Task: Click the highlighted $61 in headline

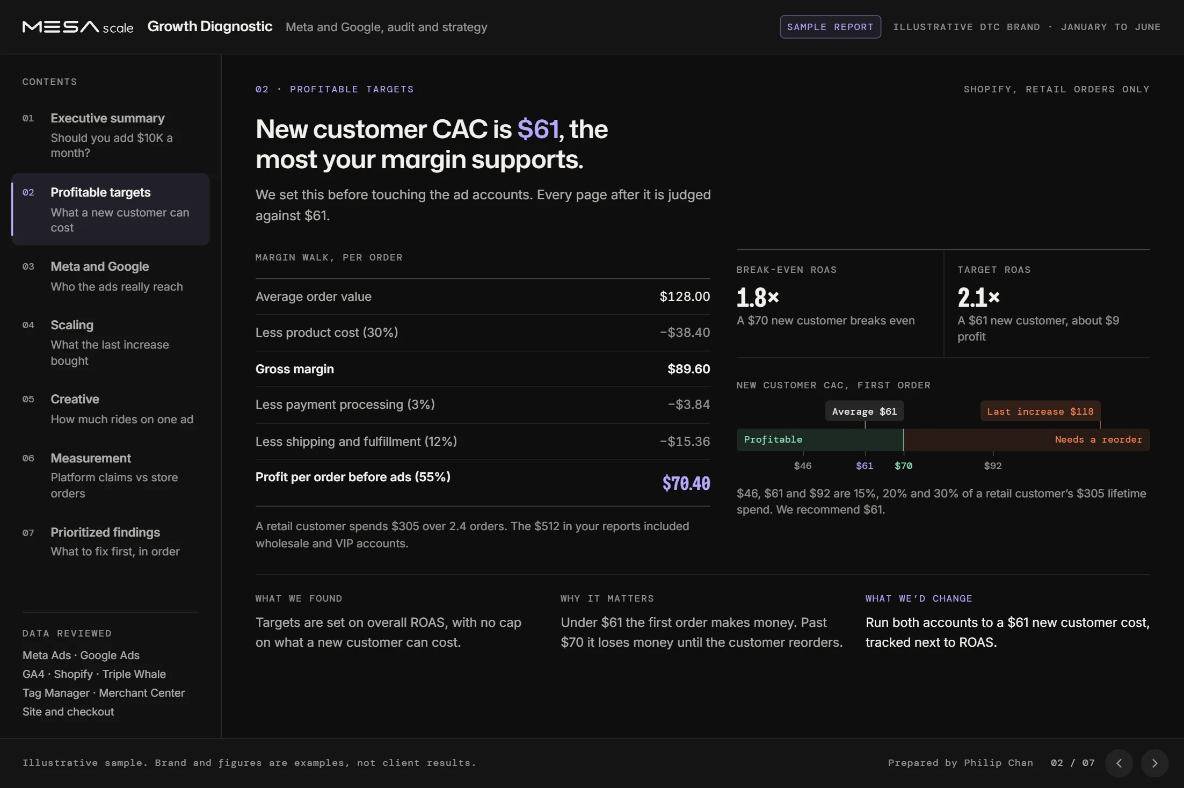Action: pyautogui.click(x=538, y=129)
